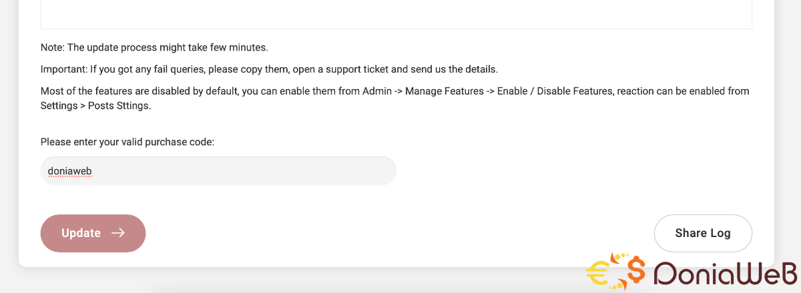Image resolution: width=801 pixels, height=293 pixels.
Task: Click the 'Update' word on the button
Action: pyautogui.click(x=81, y=233)
